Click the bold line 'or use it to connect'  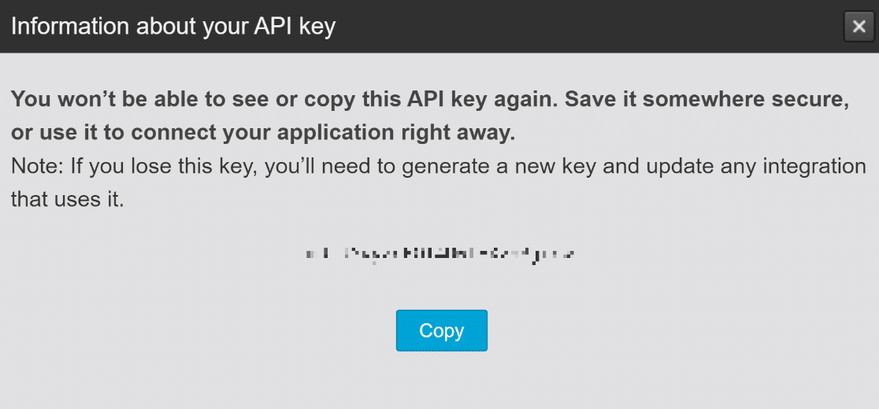point(263,133)
